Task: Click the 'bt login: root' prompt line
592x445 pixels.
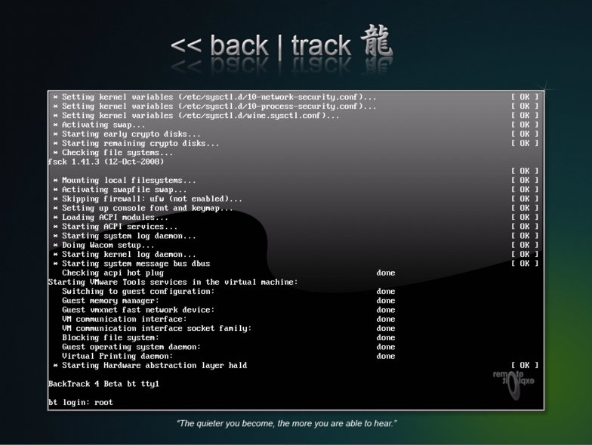Action: [80, 402]
